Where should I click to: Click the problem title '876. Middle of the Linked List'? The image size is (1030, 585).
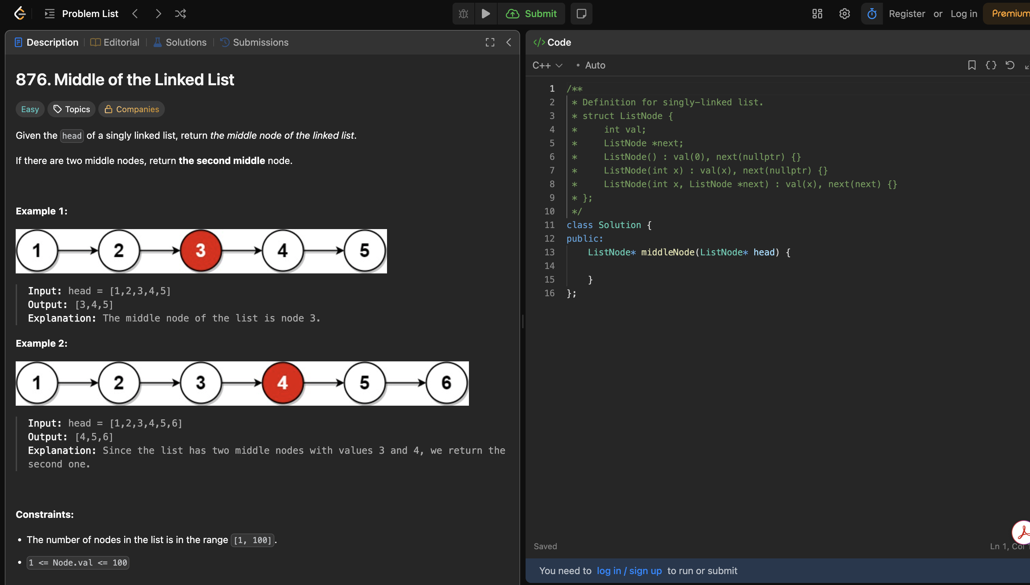125,79
